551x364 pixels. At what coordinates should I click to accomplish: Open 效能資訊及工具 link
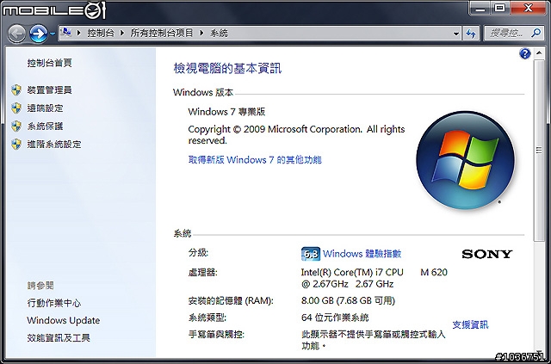(59, 338)
